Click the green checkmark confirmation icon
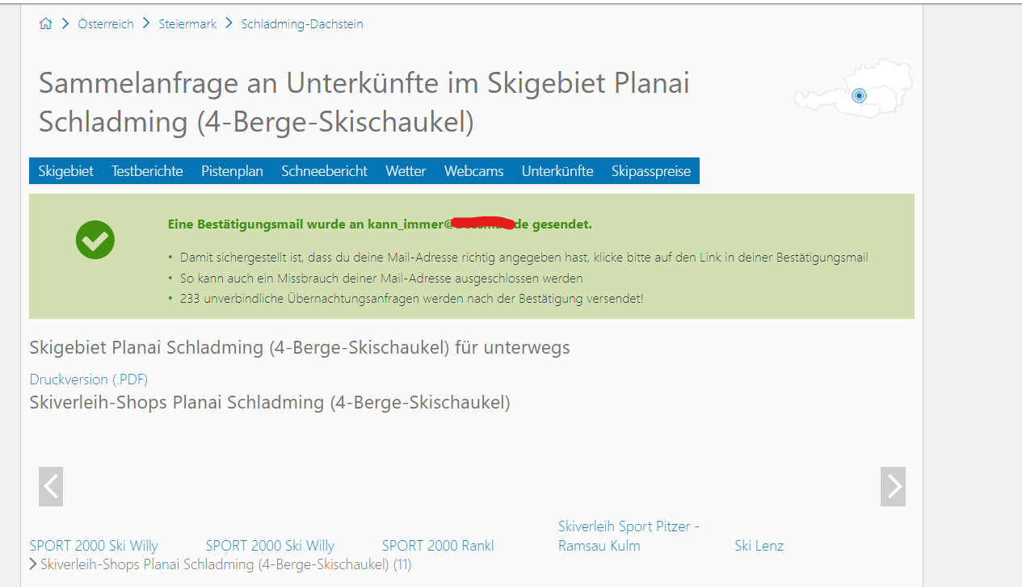The width and height of the screenshot is (1022, 587). pyautogui.click(x=95, y=240)
